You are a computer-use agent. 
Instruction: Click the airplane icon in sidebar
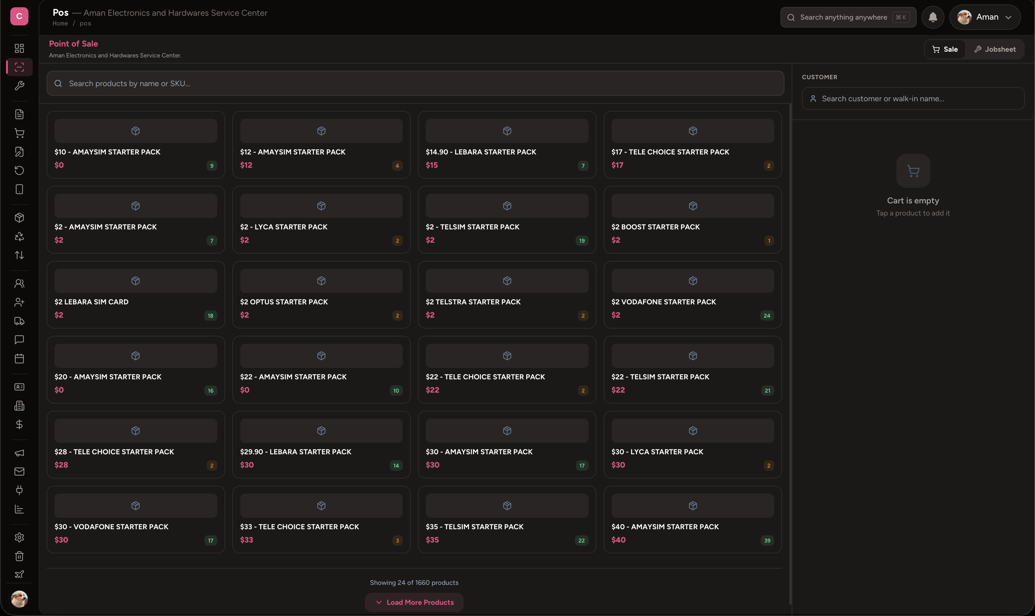pyautogui.click(x=19, y=575)
